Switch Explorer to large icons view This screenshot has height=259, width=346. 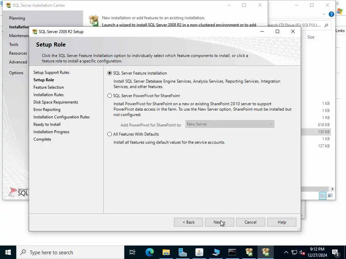coord(330,196)
